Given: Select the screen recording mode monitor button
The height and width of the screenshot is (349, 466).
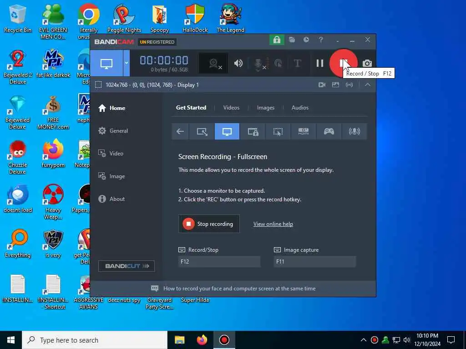Looking at the screenshot, I should (x=106, y=63).
